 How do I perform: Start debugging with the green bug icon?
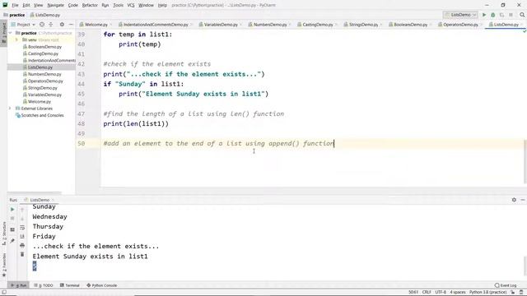(x=493, y=15)
